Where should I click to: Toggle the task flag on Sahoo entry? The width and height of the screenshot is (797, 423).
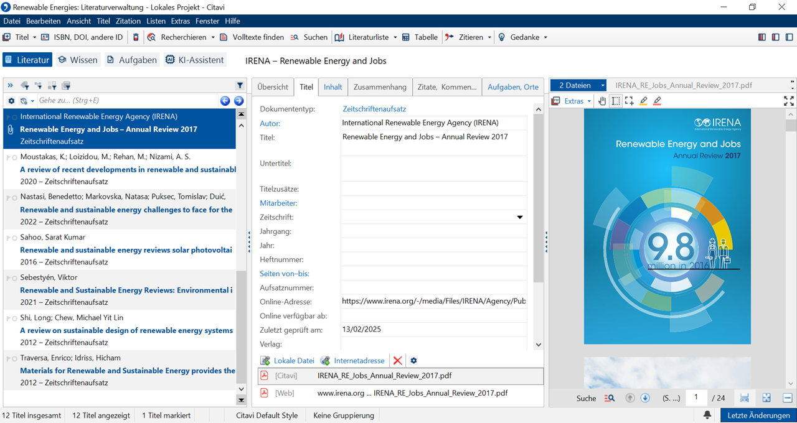click(x=8, y=238)
